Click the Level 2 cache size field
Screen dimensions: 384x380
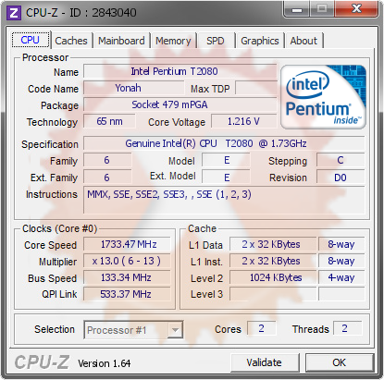(x=273, y=277)
